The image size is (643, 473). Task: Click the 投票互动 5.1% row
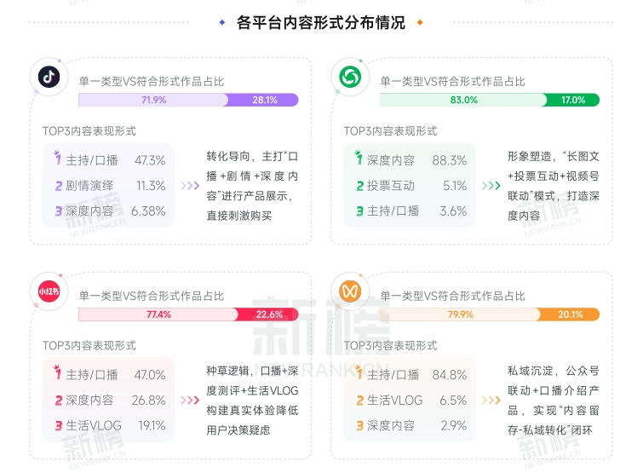coord(412,185)
